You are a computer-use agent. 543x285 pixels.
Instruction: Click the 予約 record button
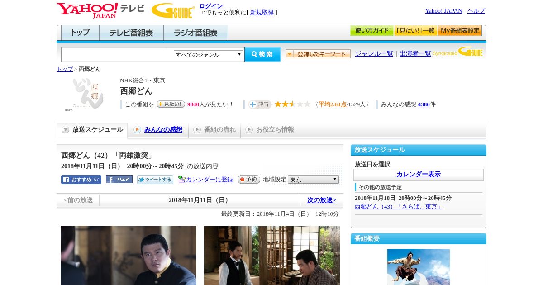[x=249, y=180]
